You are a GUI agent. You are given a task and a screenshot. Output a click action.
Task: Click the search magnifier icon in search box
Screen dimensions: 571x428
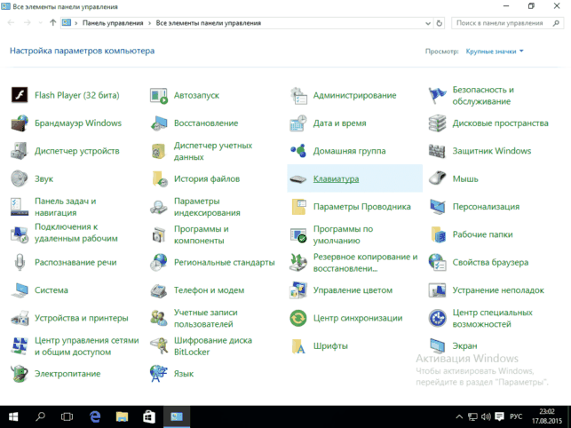556,23
